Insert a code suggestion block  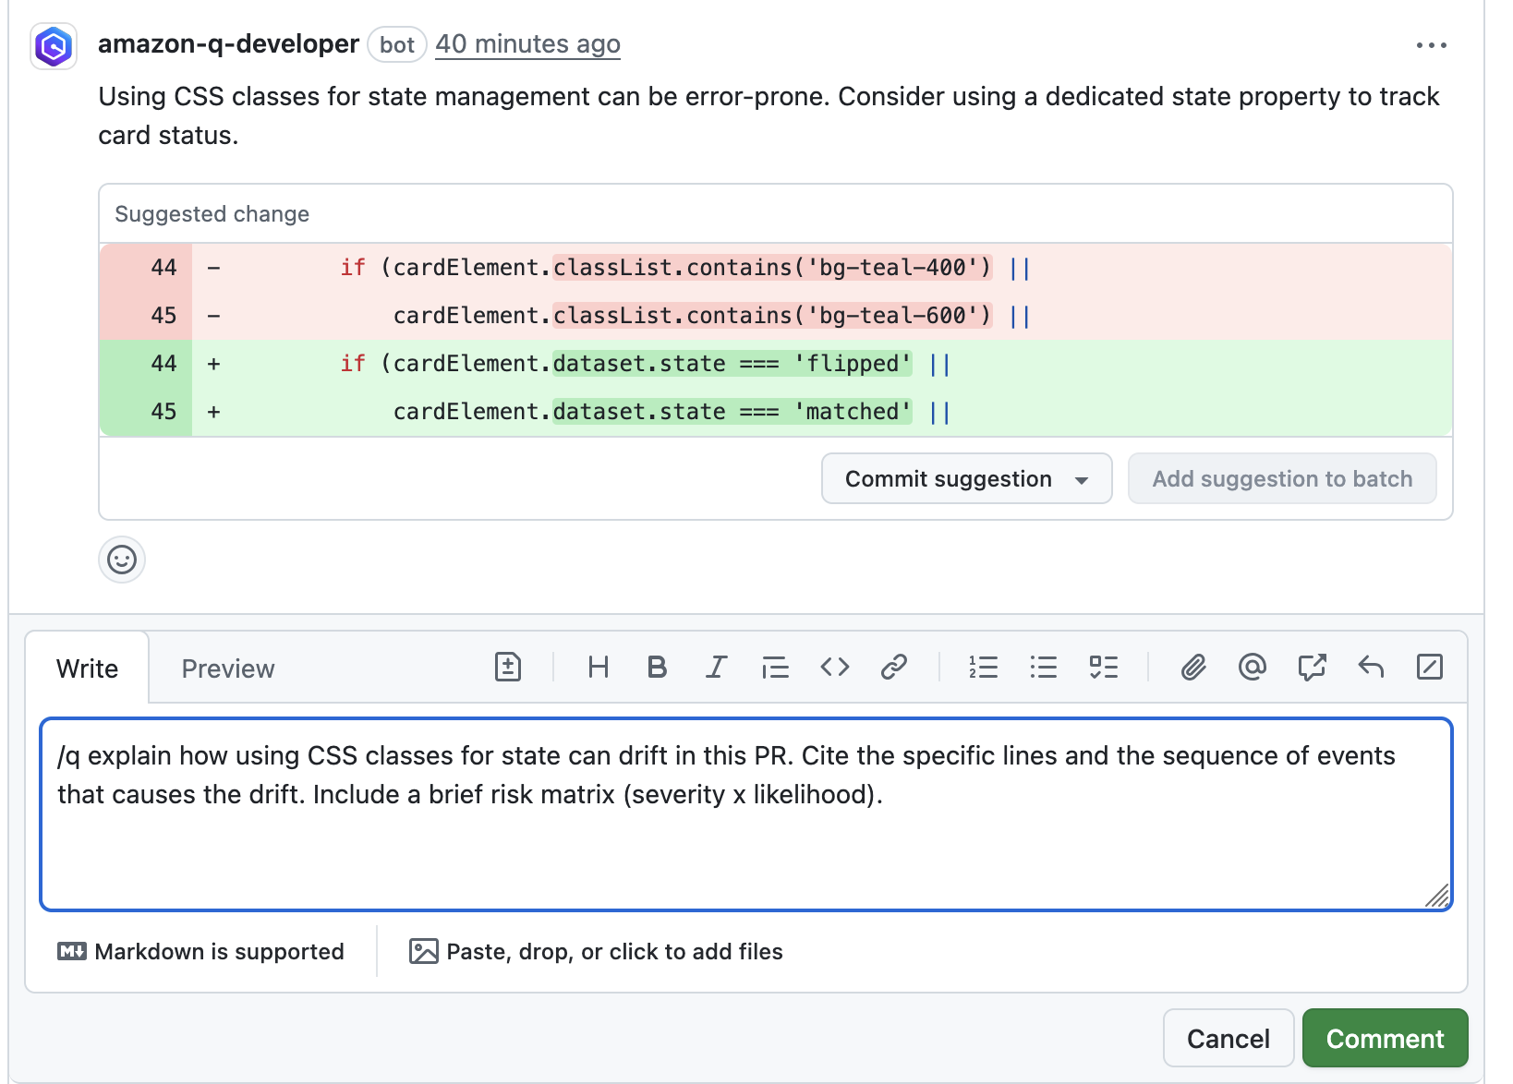tap(507, 667)
